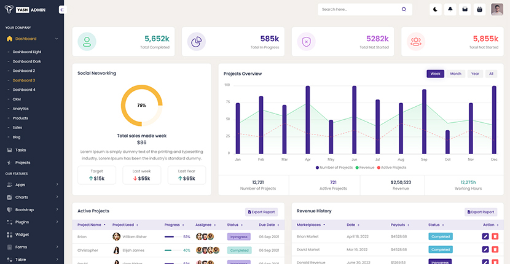Toggle Active Projects legend item
510x264 pixels.
coord(391,168)
